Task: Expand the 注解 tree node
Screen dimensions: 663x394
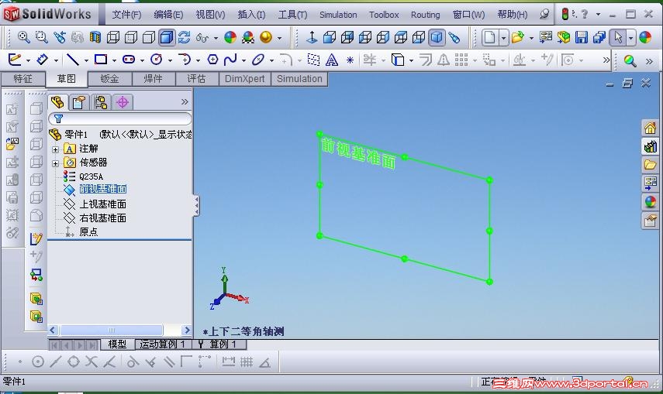Action: tap(55, 149)
